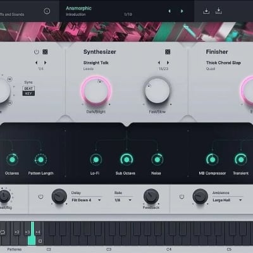Click the Lo-Fi macro knob
This screenshot has height=253, width=253.
pyautogui.click(x=96, y=159)
